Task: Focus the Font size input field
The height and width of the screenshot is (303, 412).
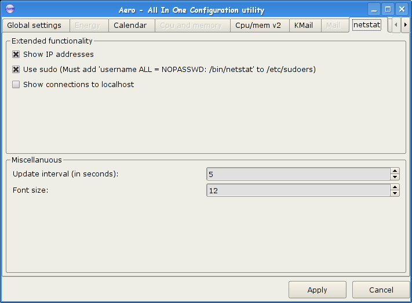Action: point(298,190)
